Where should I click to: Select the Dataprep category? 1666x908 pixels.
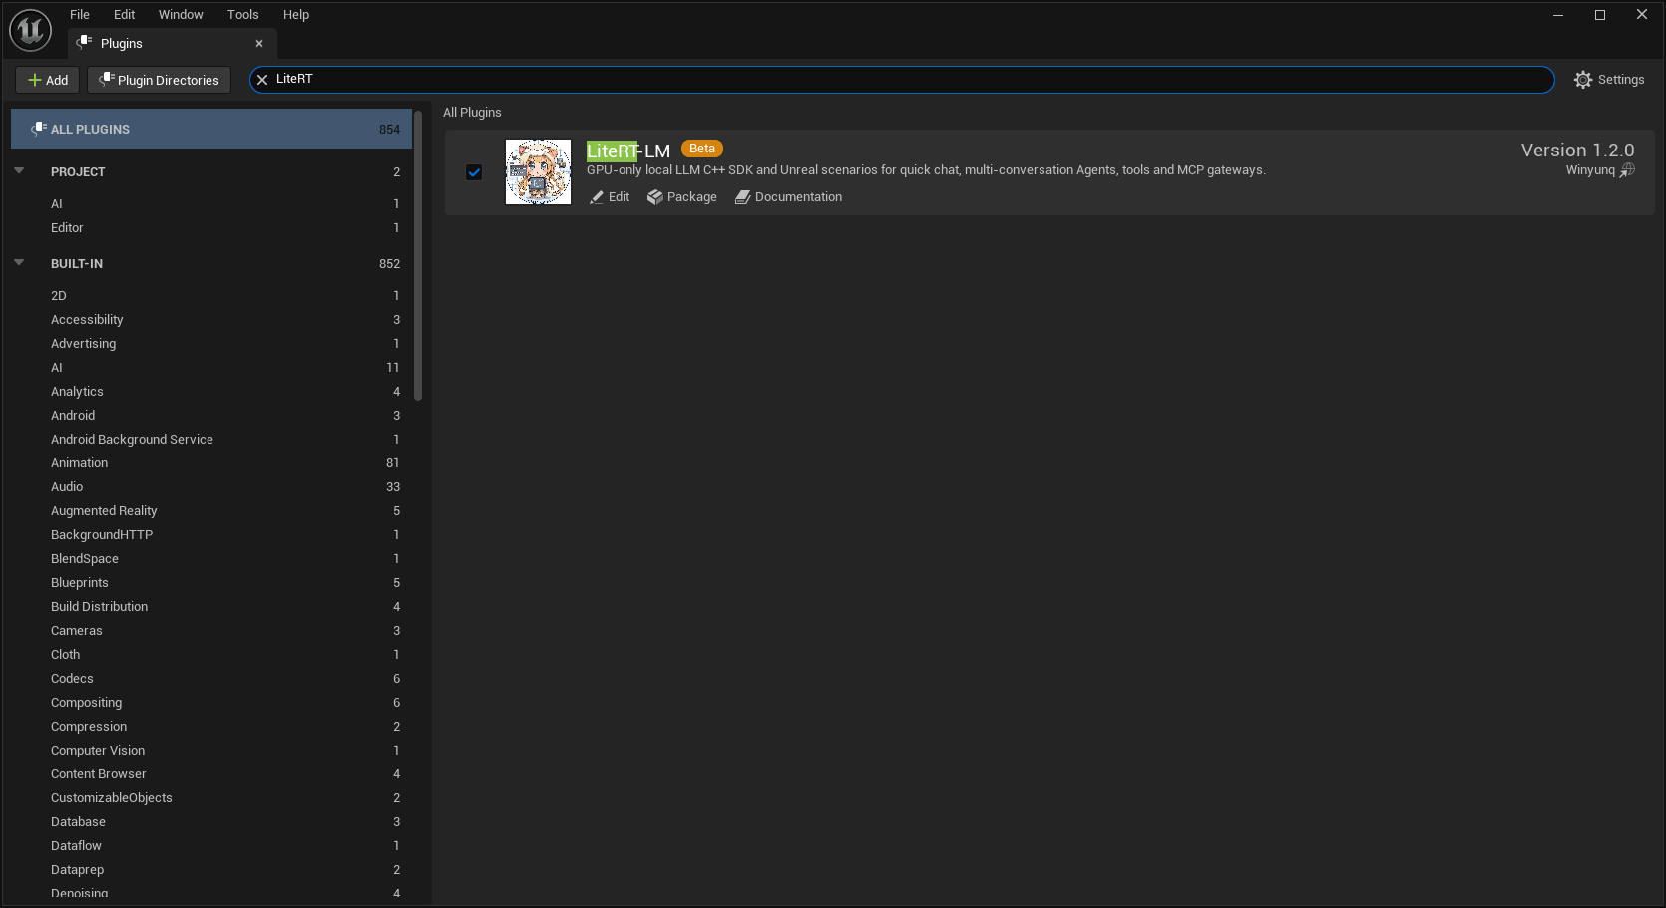(211, 869)
